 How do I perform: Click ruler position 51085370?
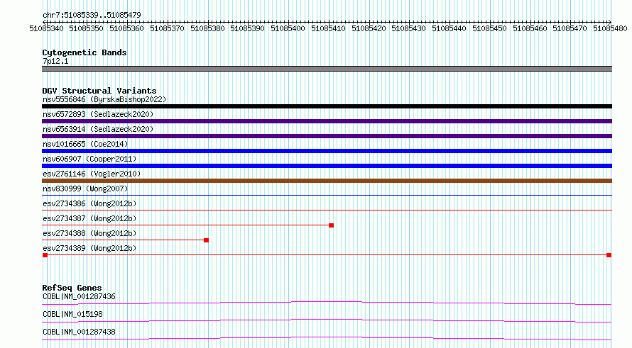click(167, 28)
